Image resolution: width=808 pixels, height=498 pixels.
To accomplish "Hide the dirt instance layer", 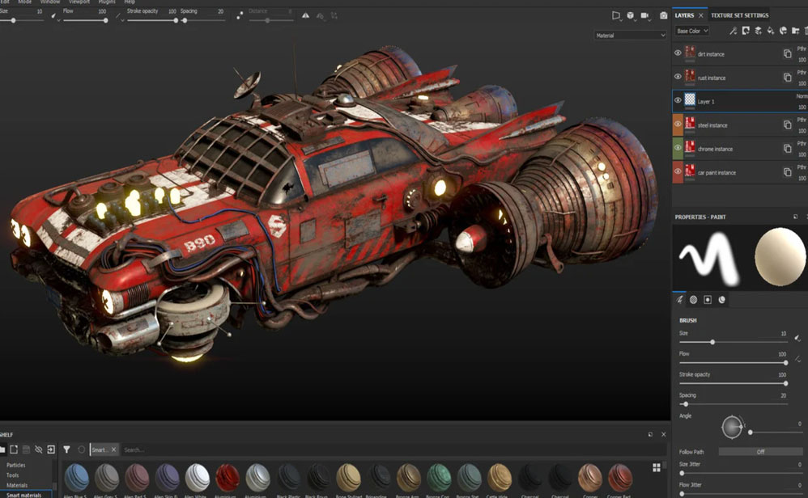I will coord(678,54).
